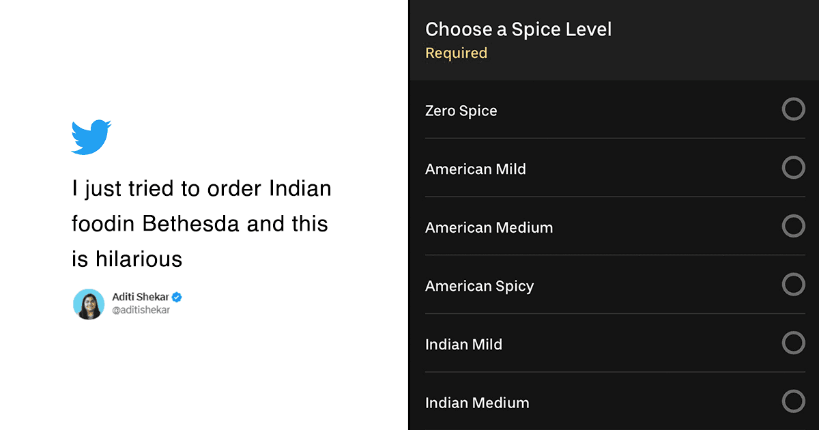Select the American Mild radio button
Viewport: 819px width, 430px height.
[794, 167]
